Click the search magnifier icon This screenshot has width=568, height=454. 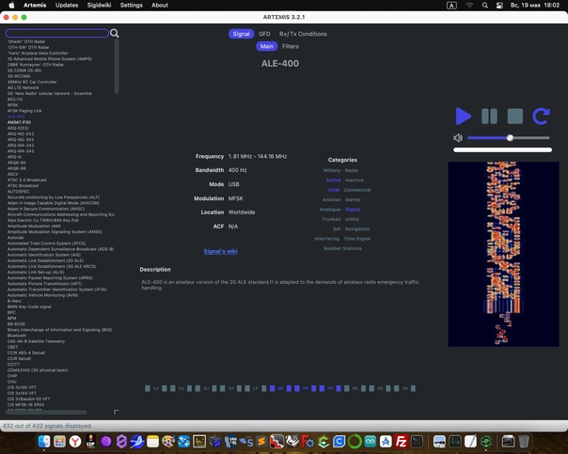click(115, 34)
